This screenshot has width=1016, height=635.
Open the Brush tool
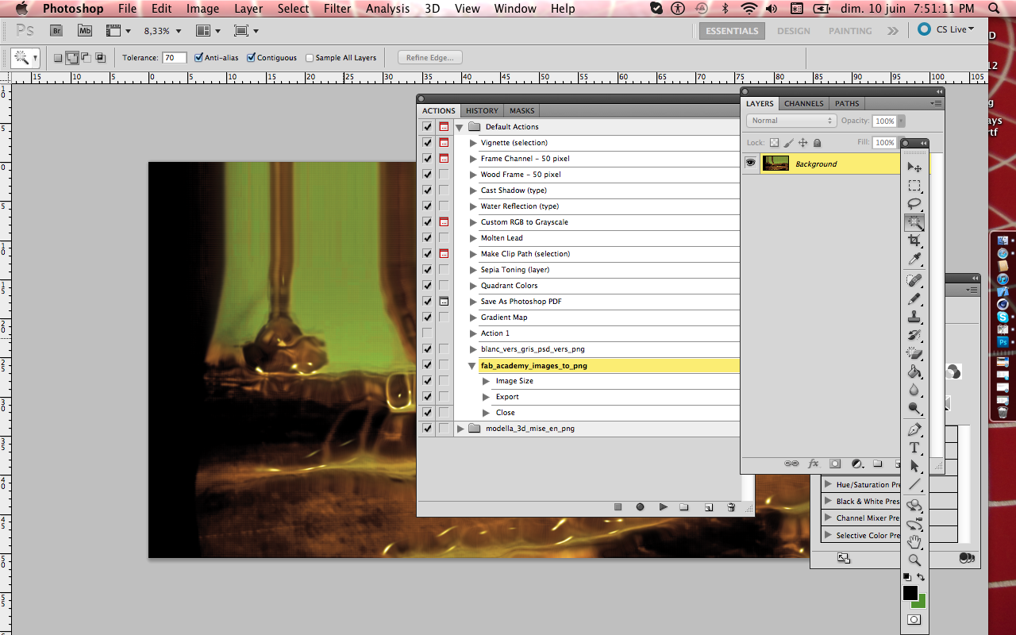pos(914,299)
